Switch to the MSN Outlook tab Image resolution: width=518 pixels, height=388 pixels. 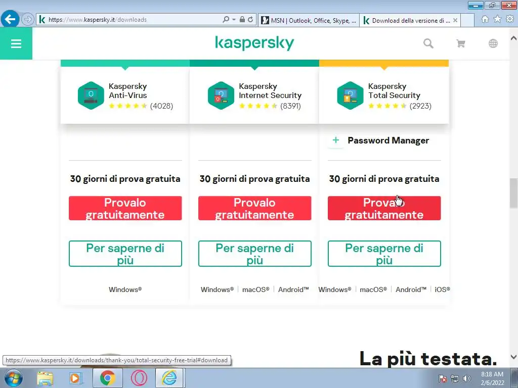click(x=309, y=20)
